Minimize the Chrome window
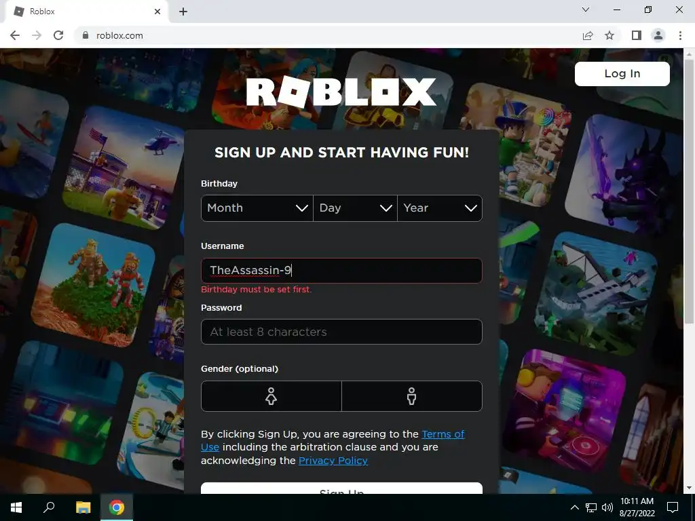This screenshot has height=521, width=695. click(x=616, y=9)
